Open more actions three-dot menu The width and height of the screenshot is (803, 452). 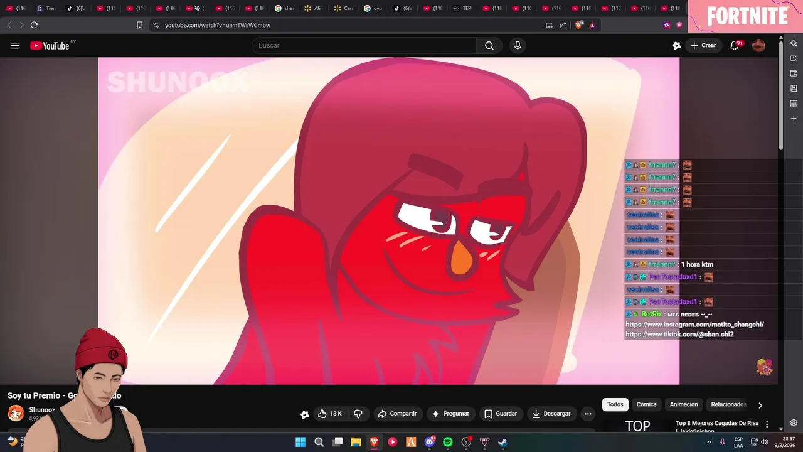pos(588,414)
